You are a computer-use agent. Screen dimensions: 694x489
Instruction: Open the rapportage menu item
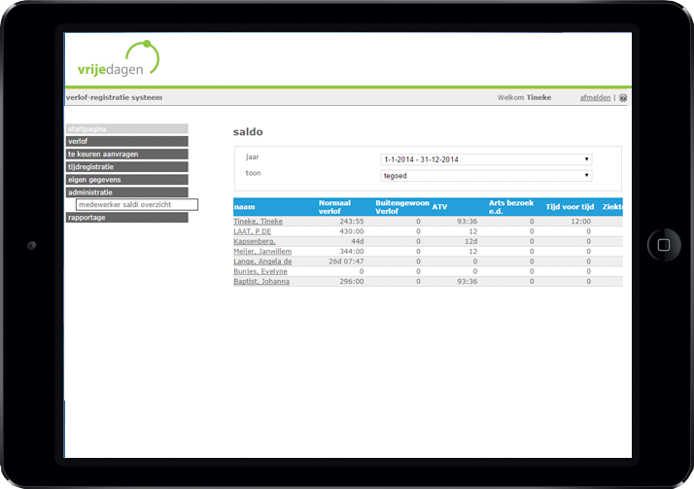point(127,218)
